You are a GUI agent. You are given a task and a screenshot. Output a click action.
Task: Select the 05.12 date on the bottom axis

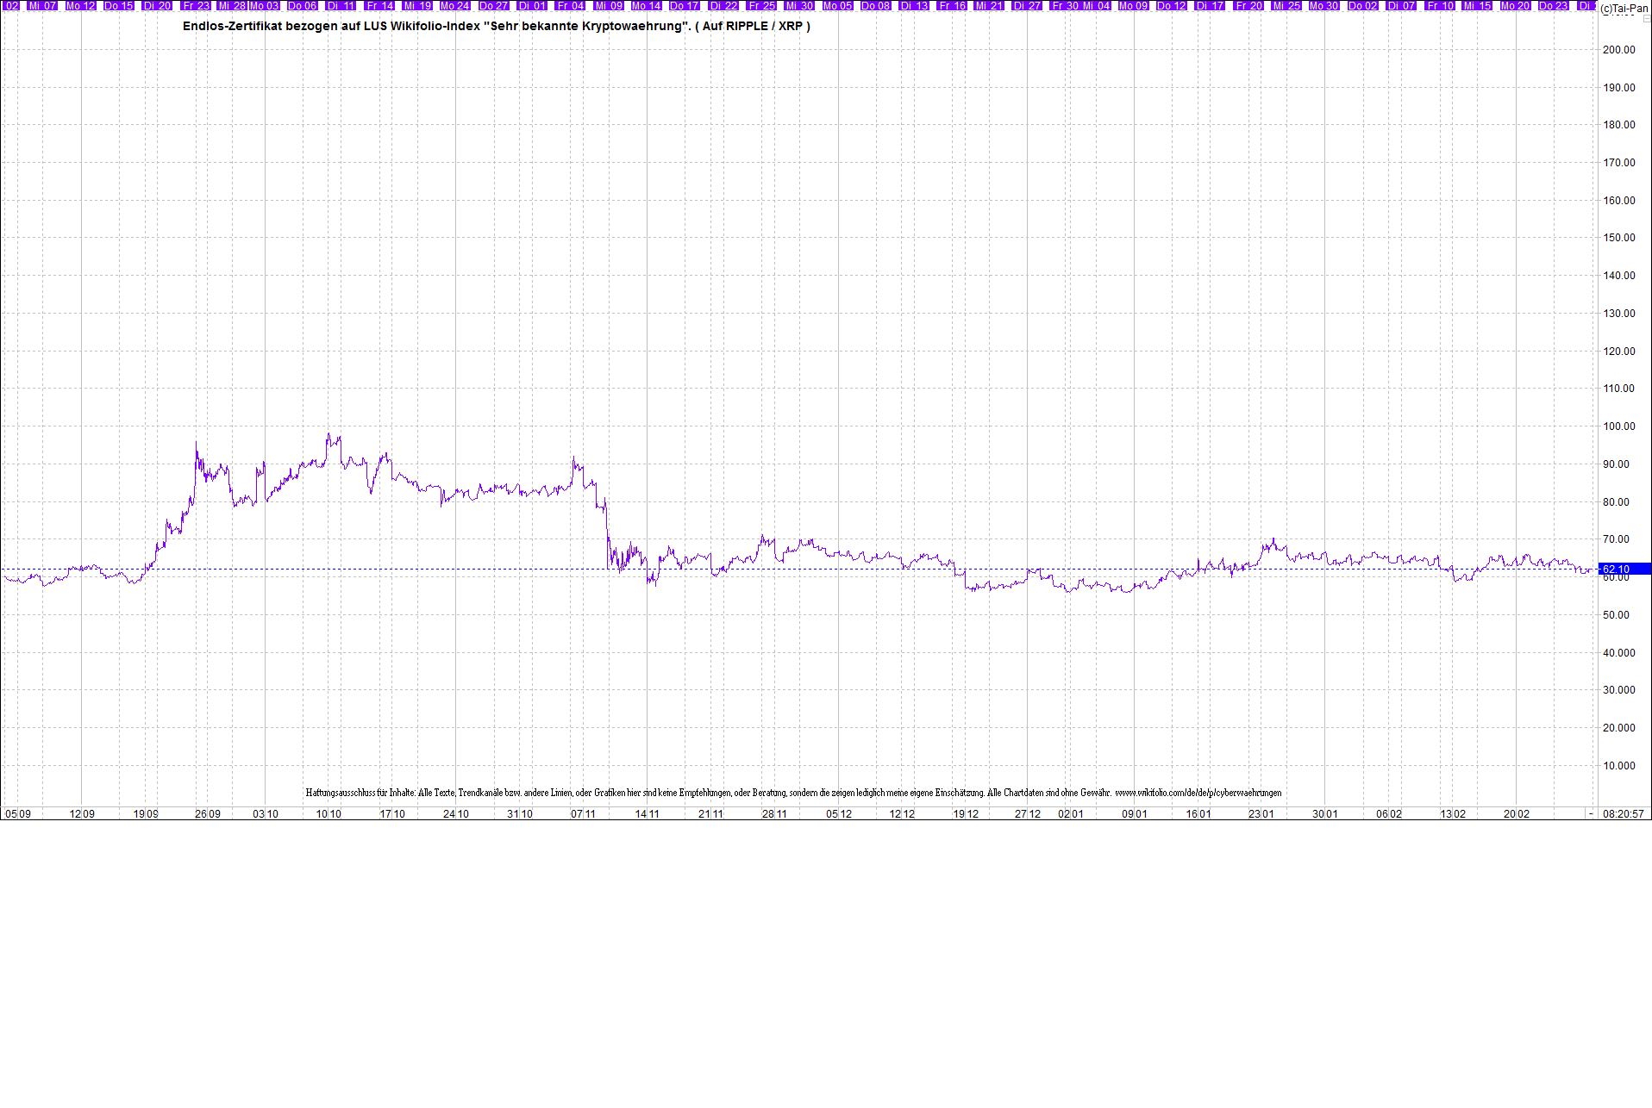point(839,813)
